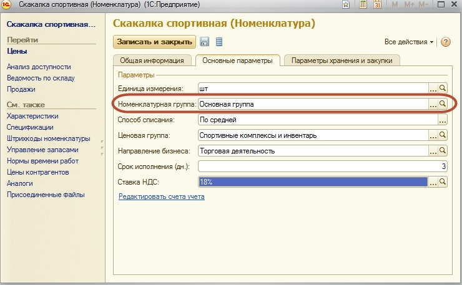The height and width of the screenshot is (285, 462).
Task: Open Аналоги link in sidebar
Action: pos(20,183)
